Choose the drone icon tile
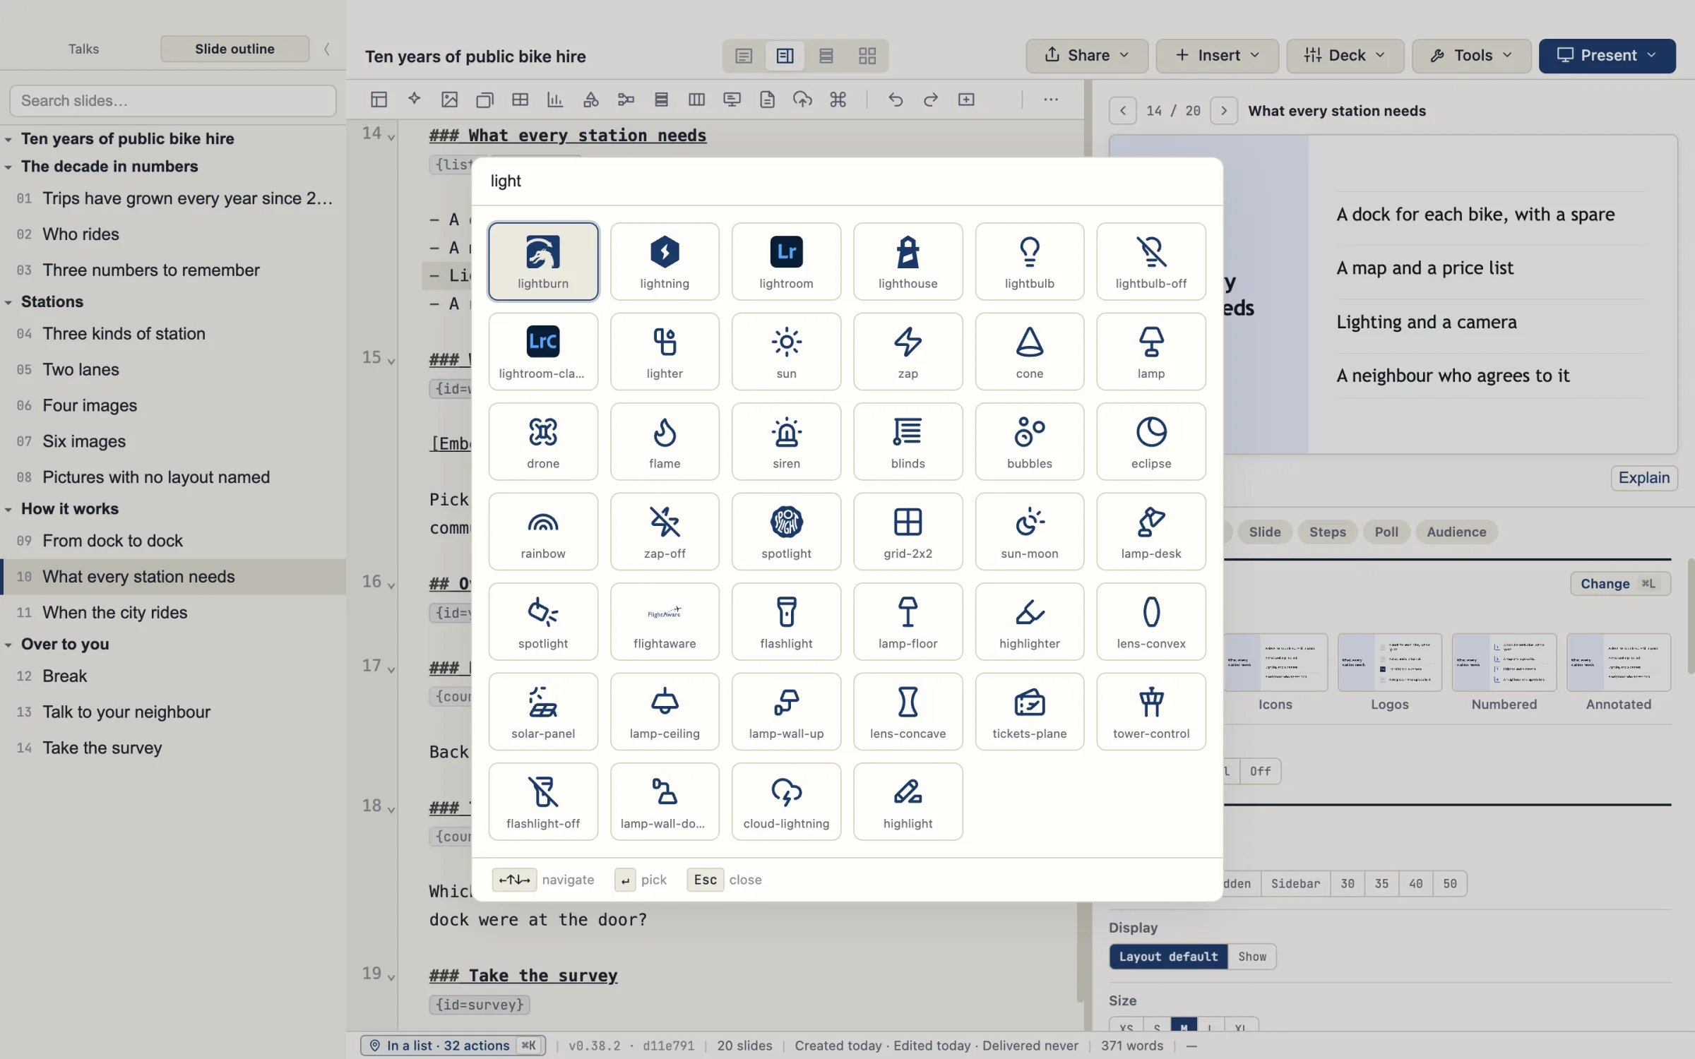This screenshot has width=1695, height=1059. [542, 441]
